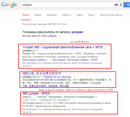Click the search box containing yanpan
Viewport: 130px width, 117px height.
click(67, 5)
